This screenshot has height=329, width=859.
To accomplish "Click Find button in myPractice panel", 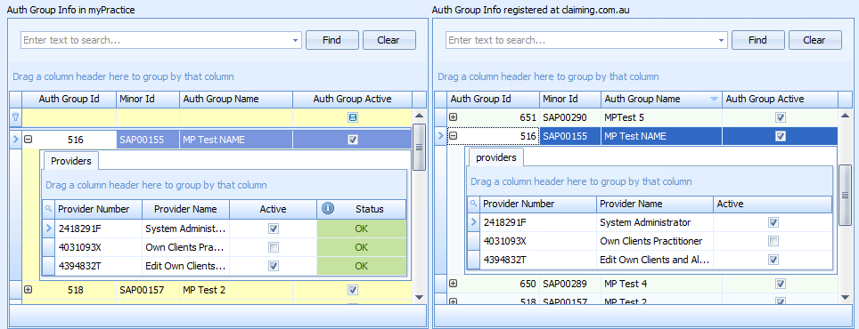I will 332,40.
